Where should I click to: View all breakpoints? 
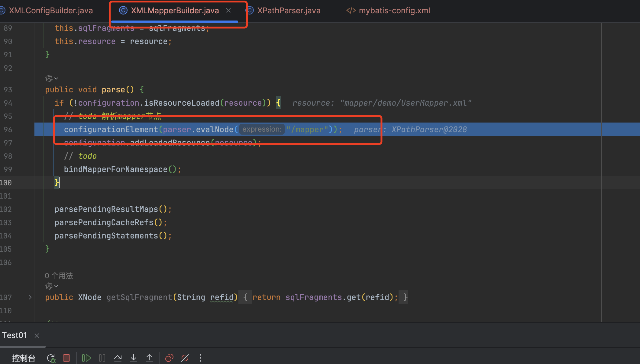[169, 358]
